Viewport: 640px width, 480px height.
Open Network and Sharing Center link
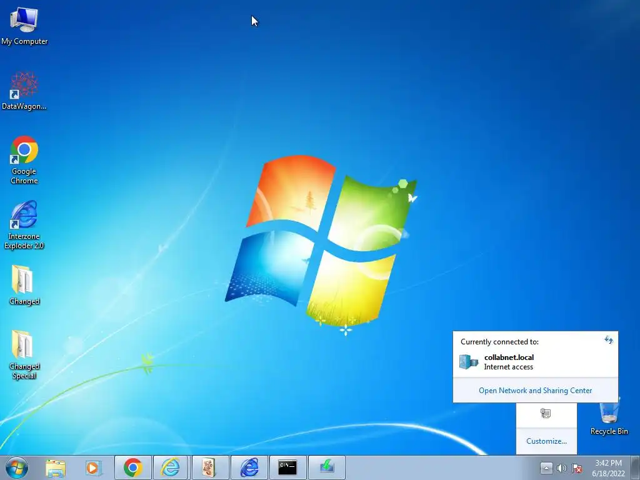click(535, 391)
